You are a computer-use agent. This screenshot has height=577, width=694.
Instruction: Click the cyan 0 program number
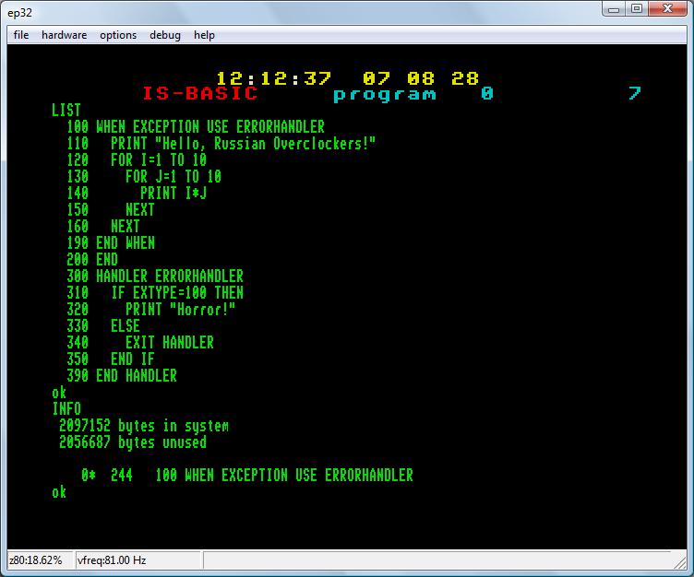pyautogui.click(x=487, y=93)
